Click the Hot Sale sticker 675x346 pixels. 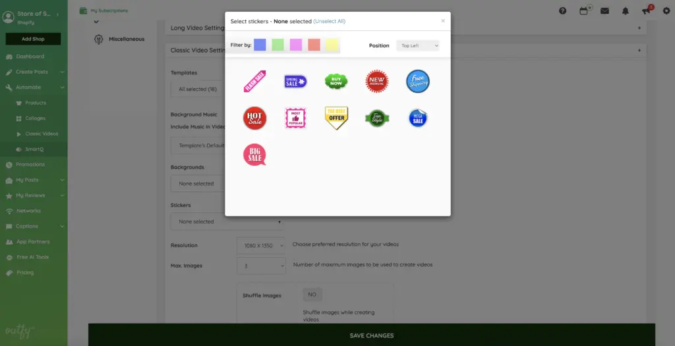[x=254, y=118]
